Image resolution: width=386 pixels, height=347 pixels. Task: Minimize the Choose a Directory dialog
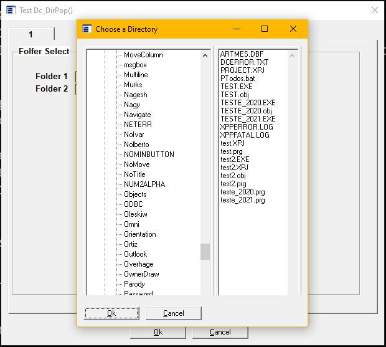[236, 29]
